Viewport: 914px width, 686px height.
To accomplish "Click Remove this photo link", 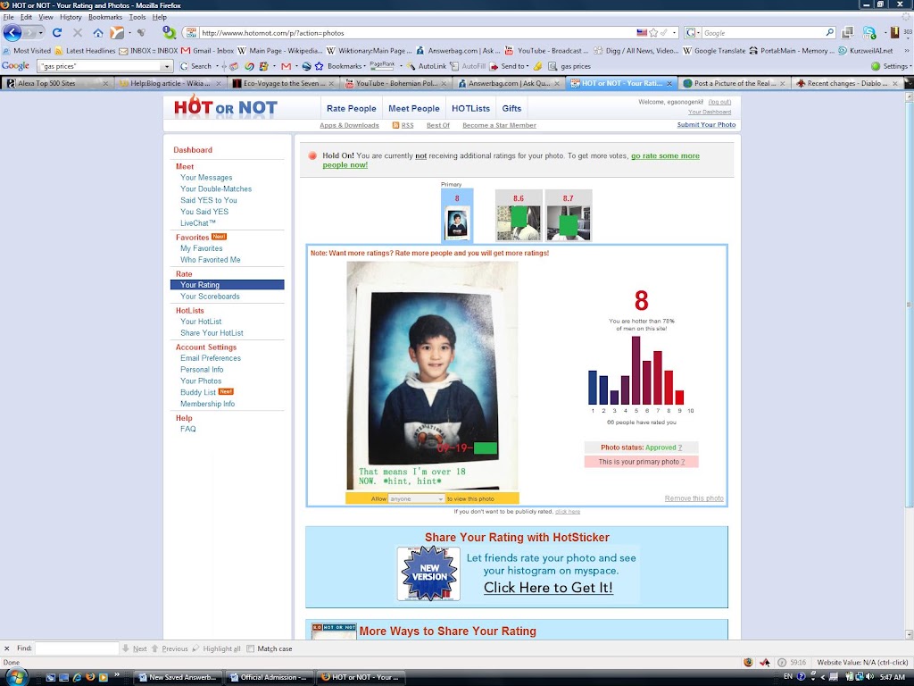I will pyautogui.click(x=694, y=498).
